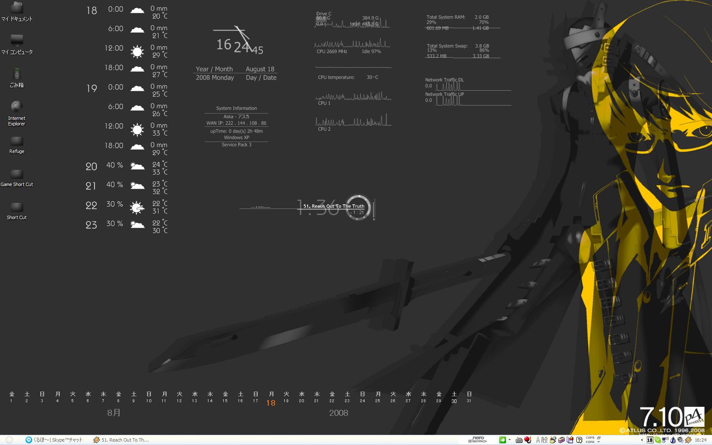This screenshot has height=445, width=712.
Task: Click the taskbar clock showing 16:24
Action: 701,440
